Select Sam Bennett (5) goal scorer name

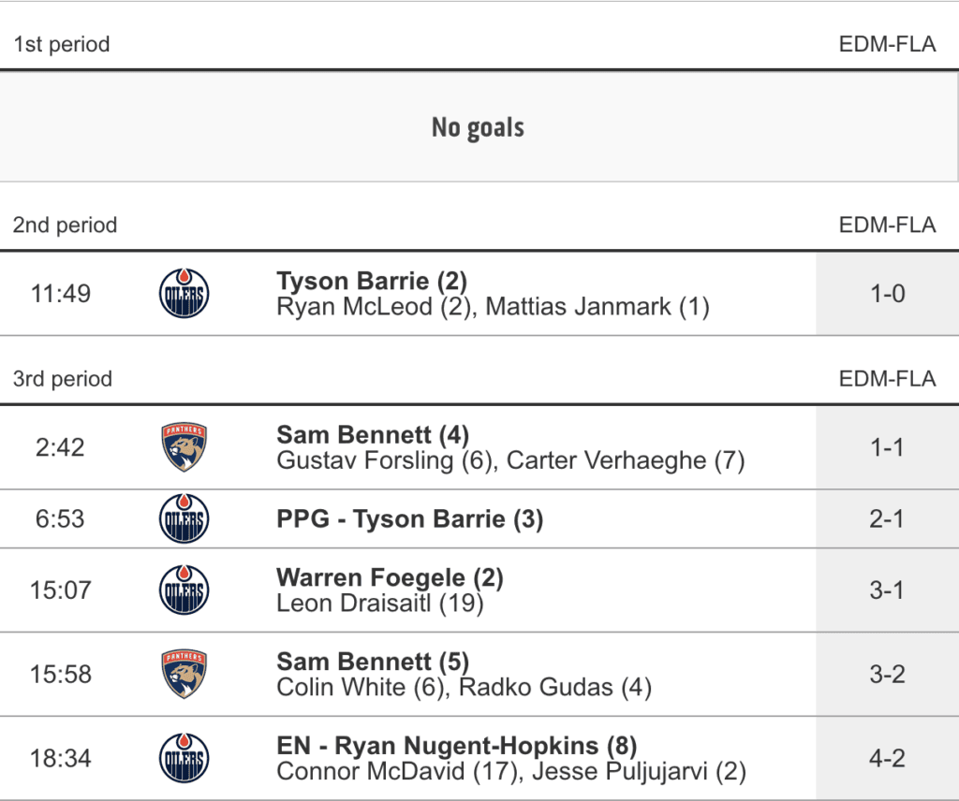coord(373,662)
